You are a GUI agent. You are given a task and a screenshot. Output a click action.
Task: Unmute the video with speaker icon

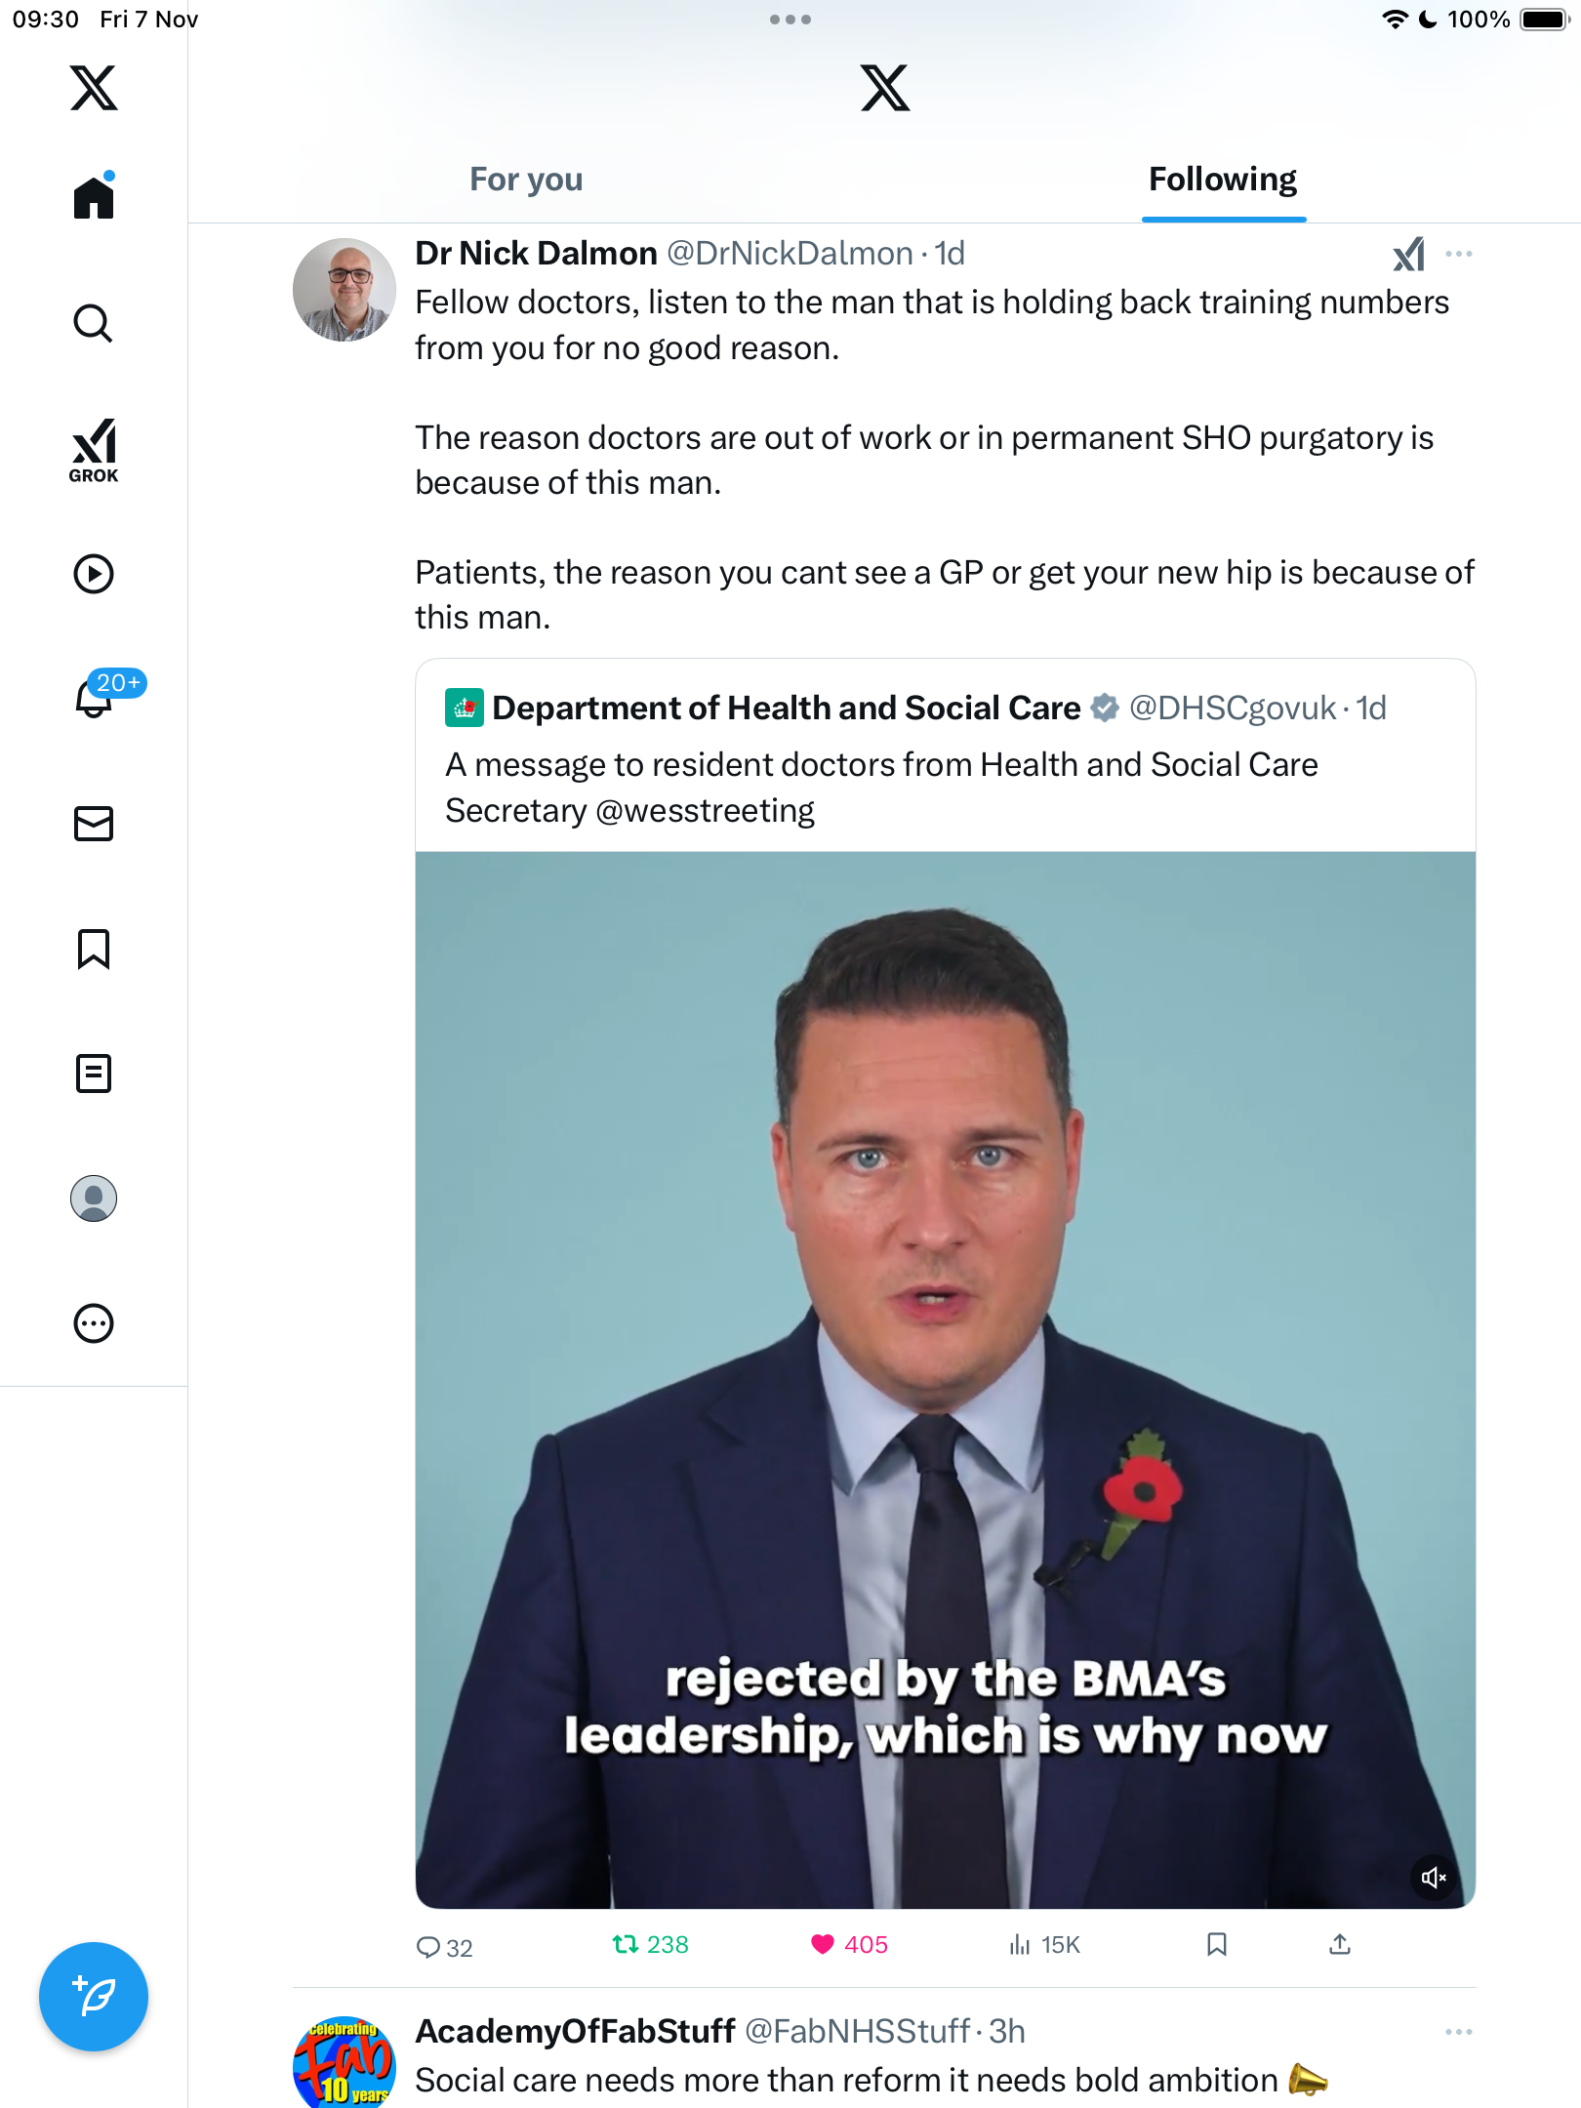point(1434,1878)
